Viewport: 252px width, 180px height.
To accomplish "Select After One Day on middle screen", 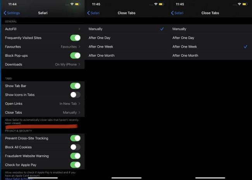I will point(126,38).
